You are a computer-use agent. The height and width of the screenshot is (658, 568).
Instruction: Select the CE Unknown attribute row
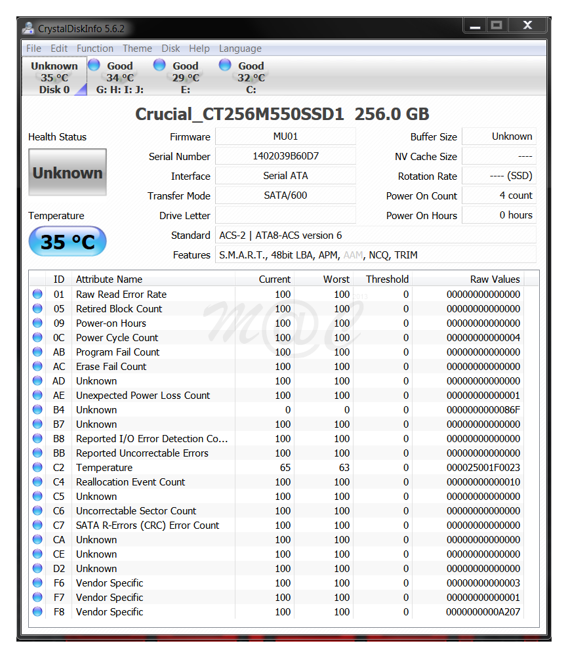pos(277,554)
